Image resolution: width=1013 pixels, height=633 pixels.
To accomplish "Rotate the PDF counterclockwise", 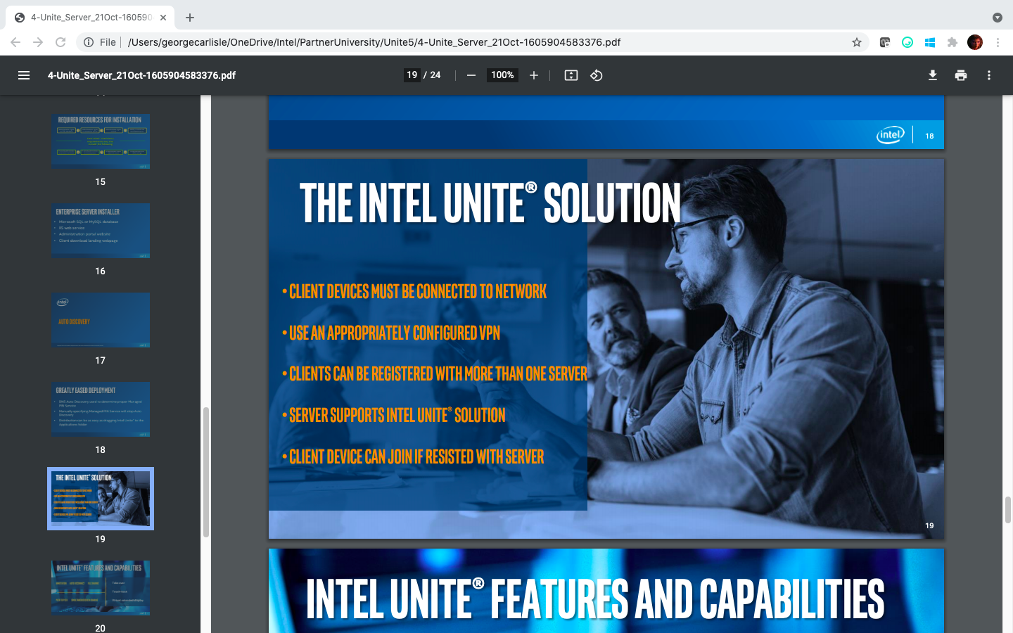I will click(597, 75).
